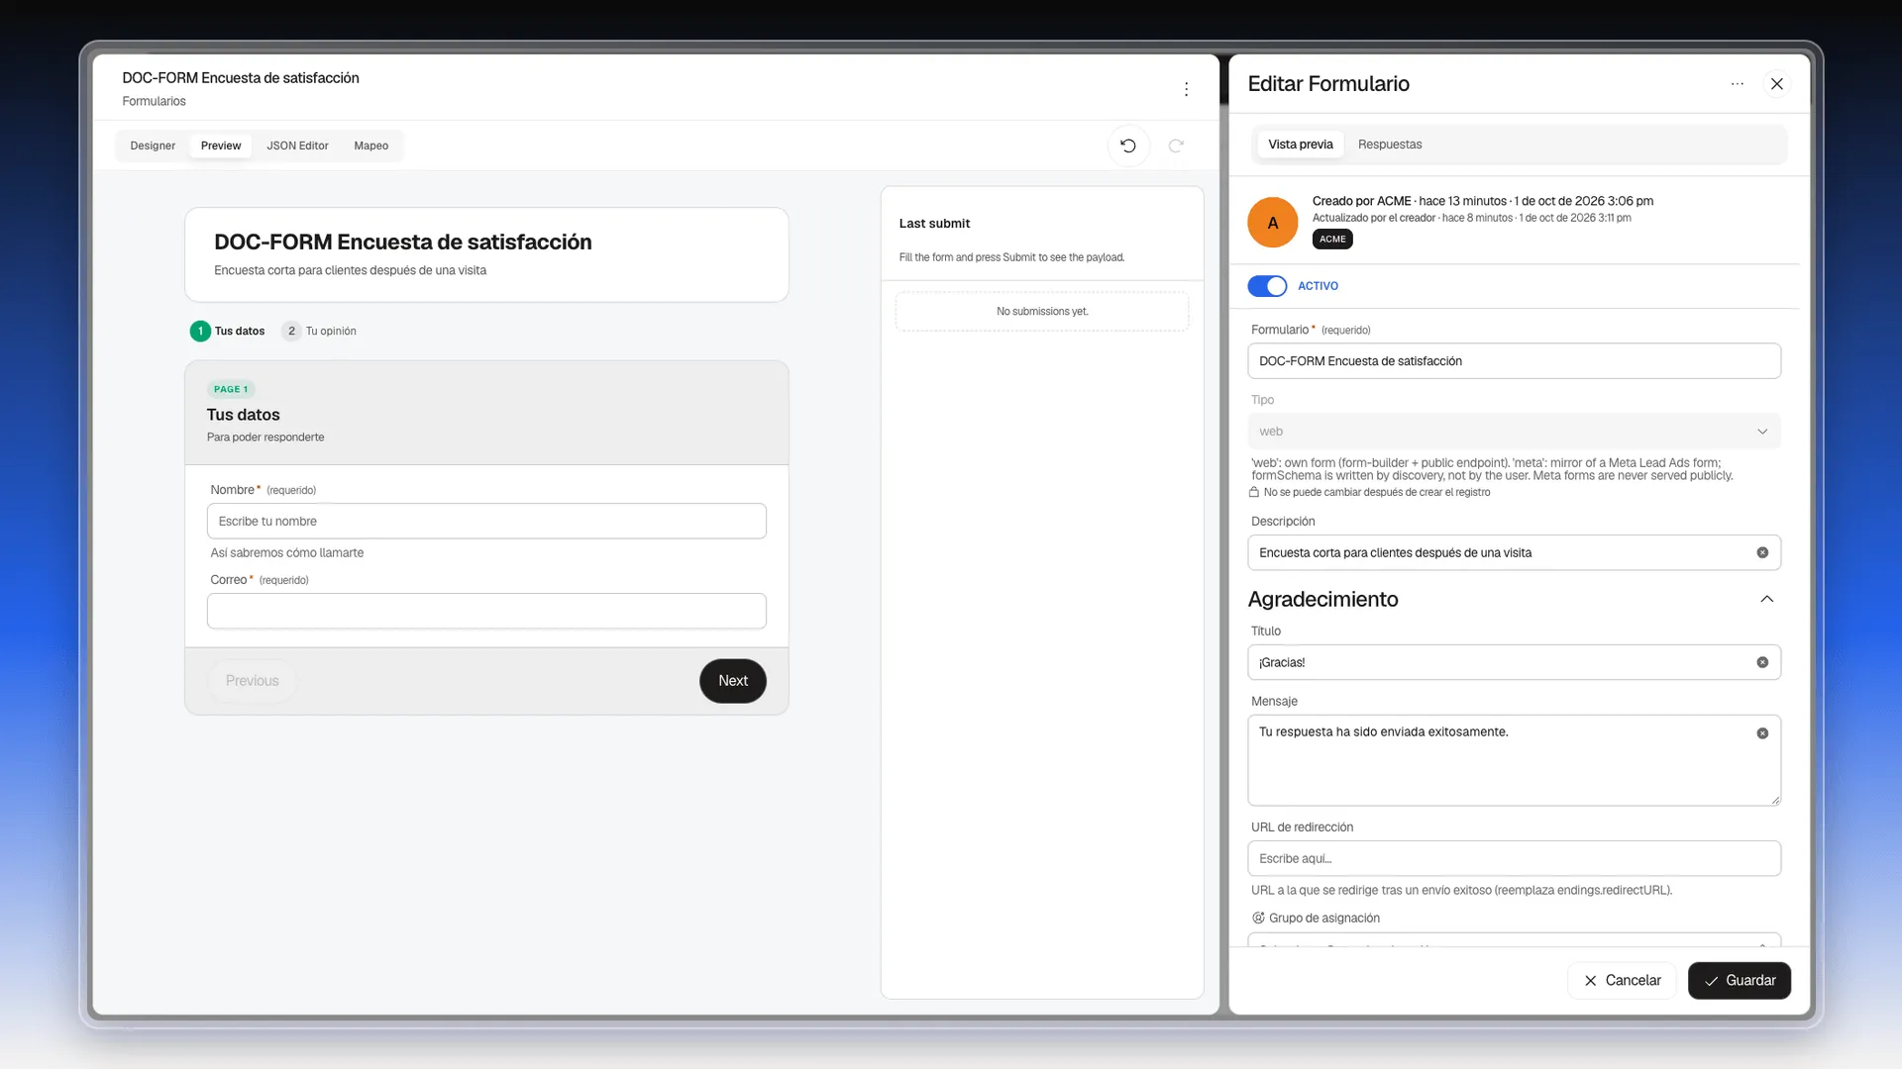Image resolution: width=1902 pixels, height=1069 pixels.
Task: Click the Formularios breadcrumb text
Action: pos(154,101)
